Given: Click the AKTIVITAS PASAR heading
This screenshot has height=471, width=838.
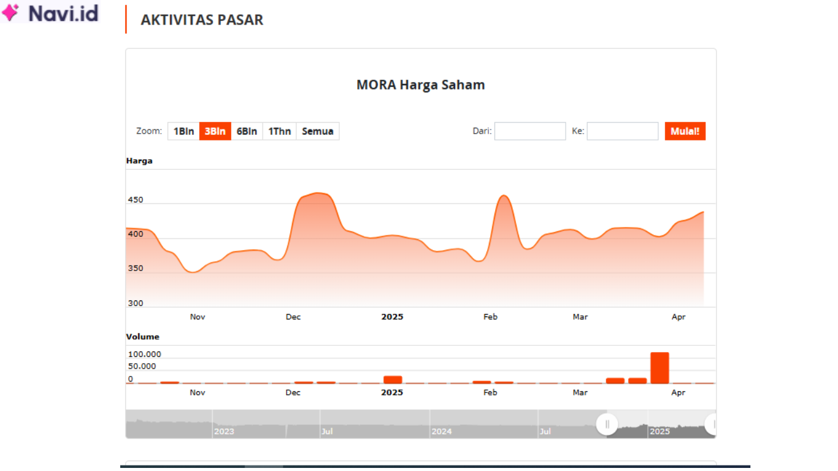Looking at the screenshot, I should click(x=202, y=20).
